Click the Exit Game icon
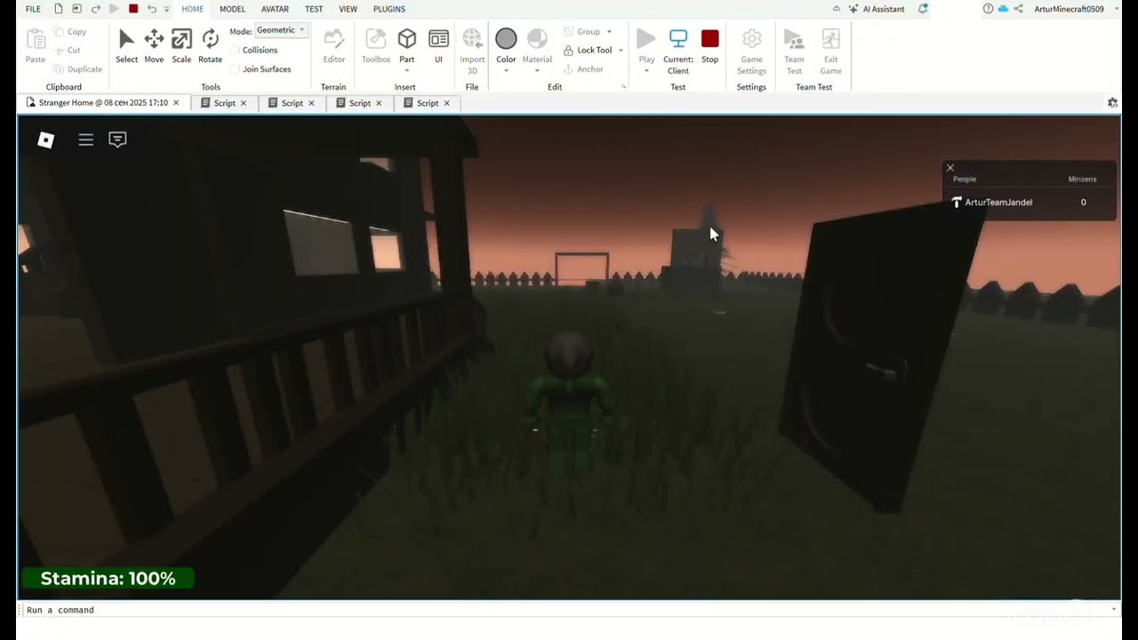This screenshot has width=1138, height=640. [x=830, y=39]
